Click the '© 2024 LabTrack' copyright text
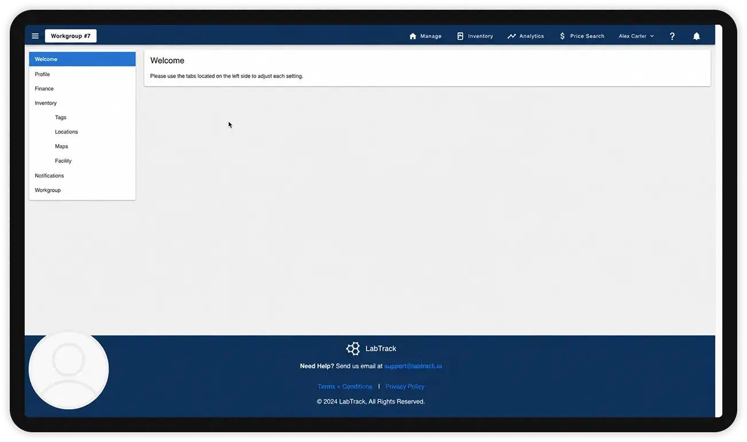The height and width of the screenshot is (442, 747). pyautogui.click(x=371, y=402)
